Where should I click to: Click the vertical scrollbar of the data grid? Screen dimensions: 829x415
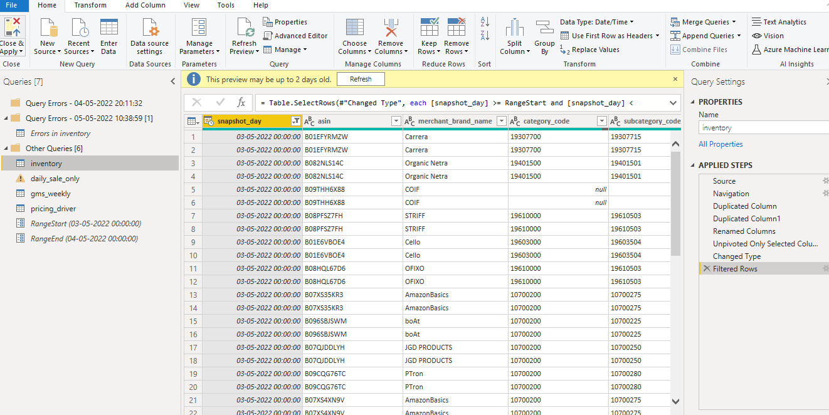pos(675,203)
